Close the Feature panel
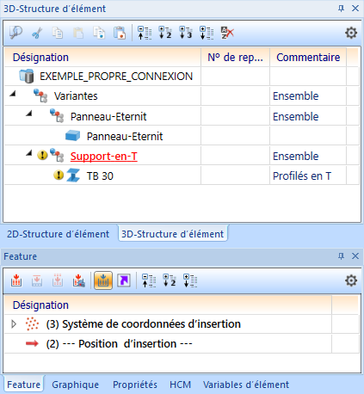The image size is (364, 394). [355, 255]
